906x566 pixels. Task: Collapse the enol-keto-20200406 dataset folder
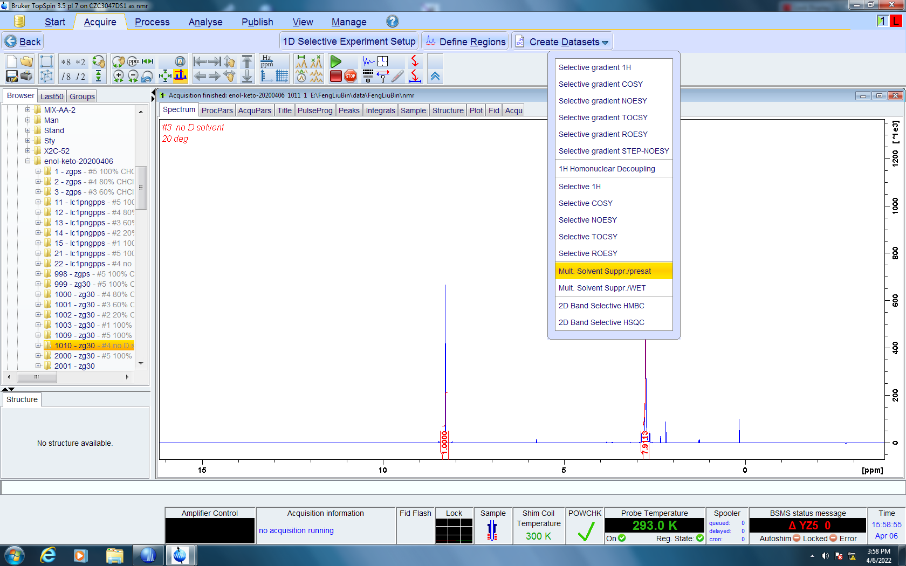[28, 161]
